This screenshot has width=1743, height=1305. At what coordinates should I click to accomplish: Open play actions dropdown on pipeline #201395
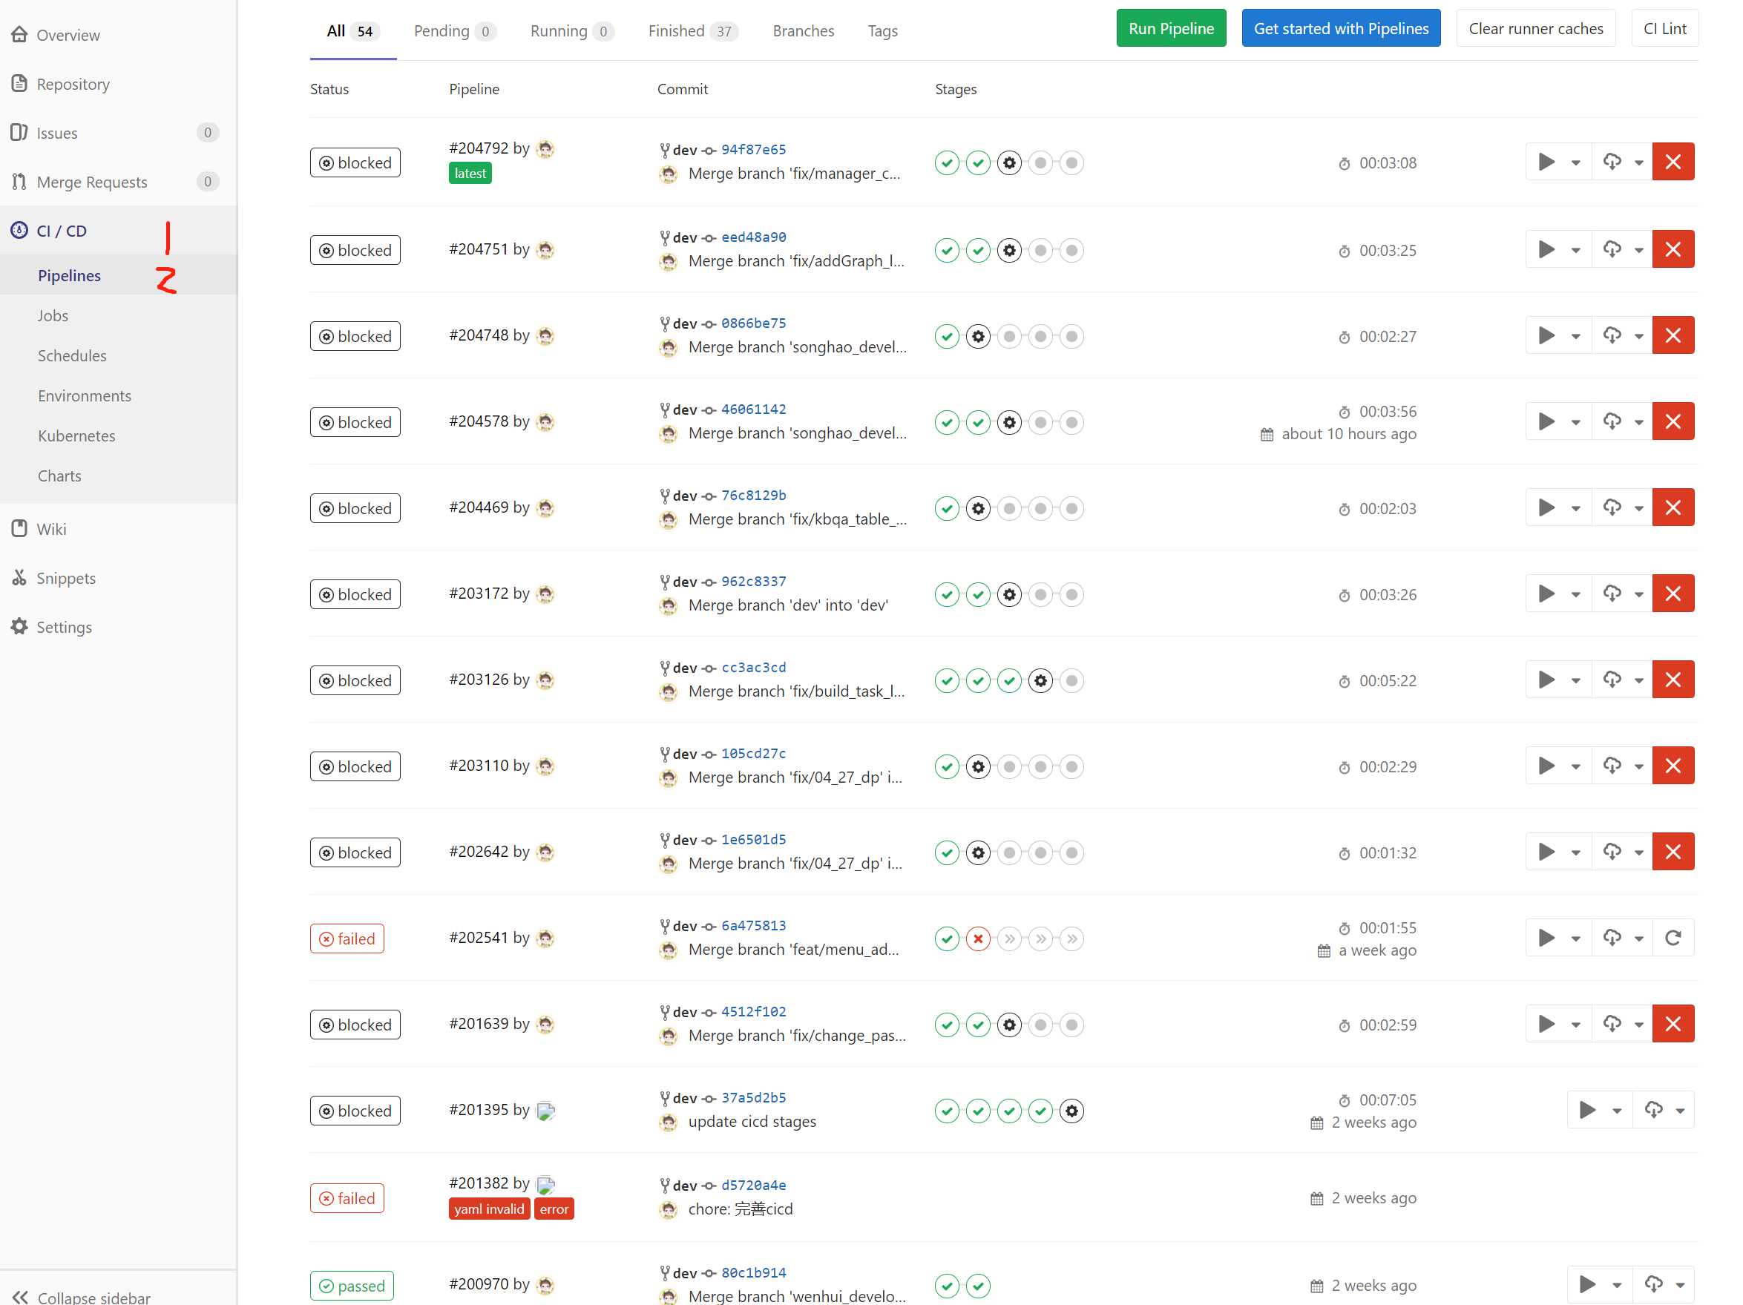point(1599,1111)
